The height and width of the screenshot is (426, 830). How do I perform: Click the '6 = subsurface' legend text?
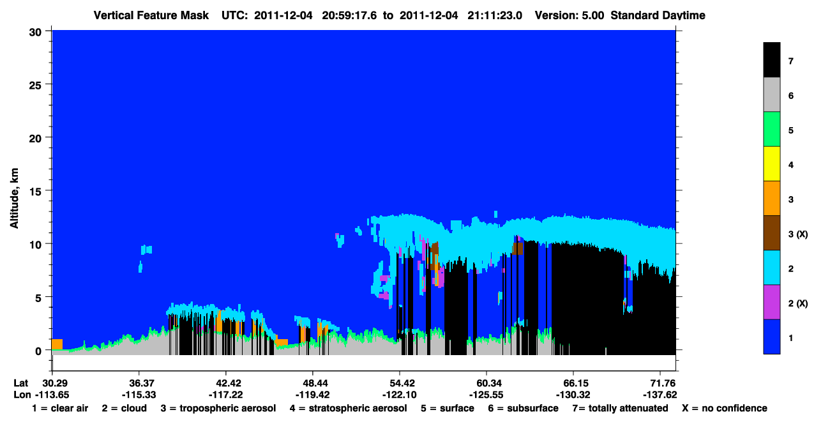pos(522,408)
